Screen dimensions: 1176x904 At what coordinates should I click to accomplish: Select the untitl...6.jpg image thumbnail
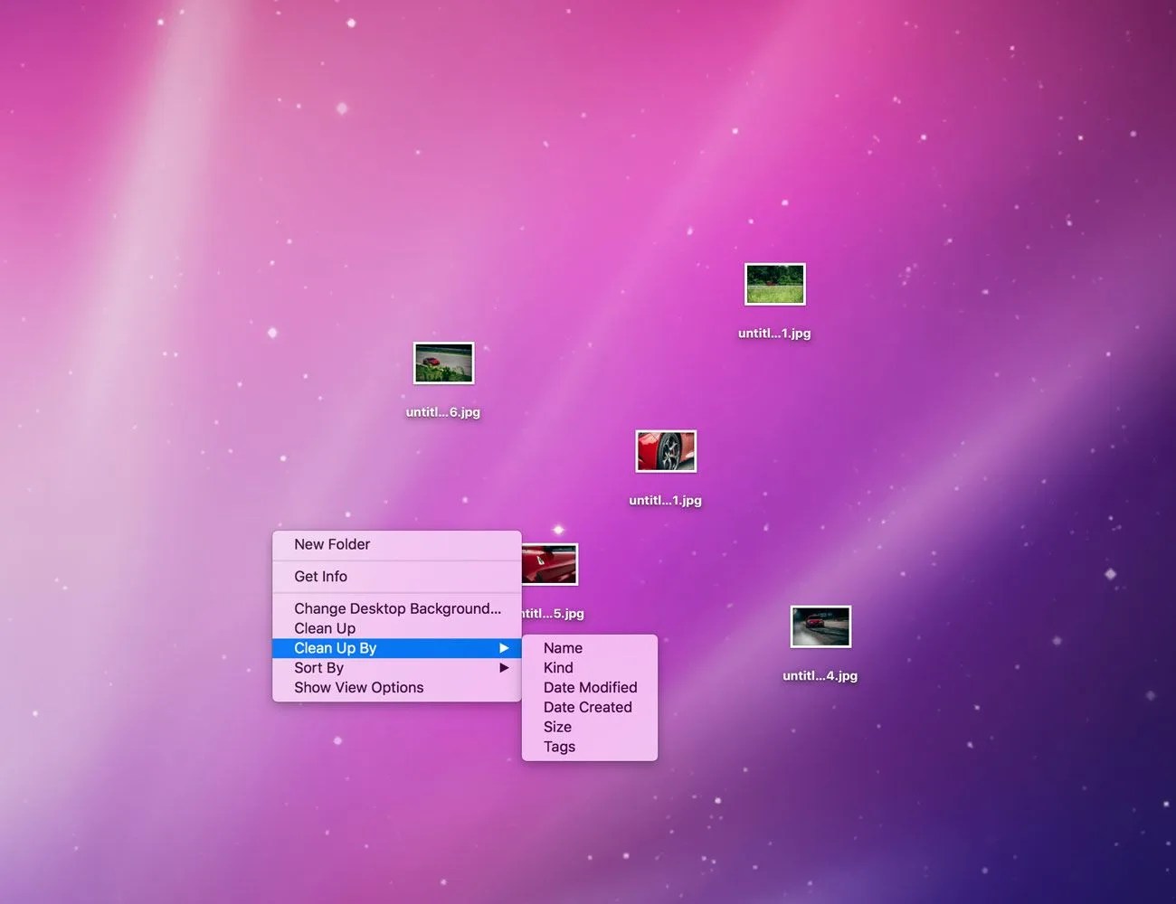[443, 363]
